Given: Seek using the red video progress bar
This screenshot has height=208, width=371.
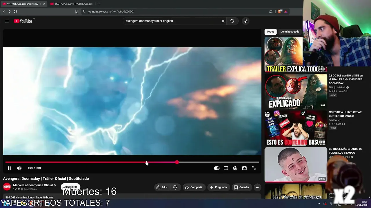Looking at the screenshot, I should coord(132,162).
